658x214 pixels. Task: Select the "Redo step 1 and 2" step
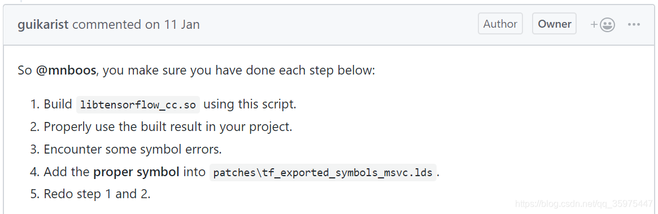(x=97, y=194)
